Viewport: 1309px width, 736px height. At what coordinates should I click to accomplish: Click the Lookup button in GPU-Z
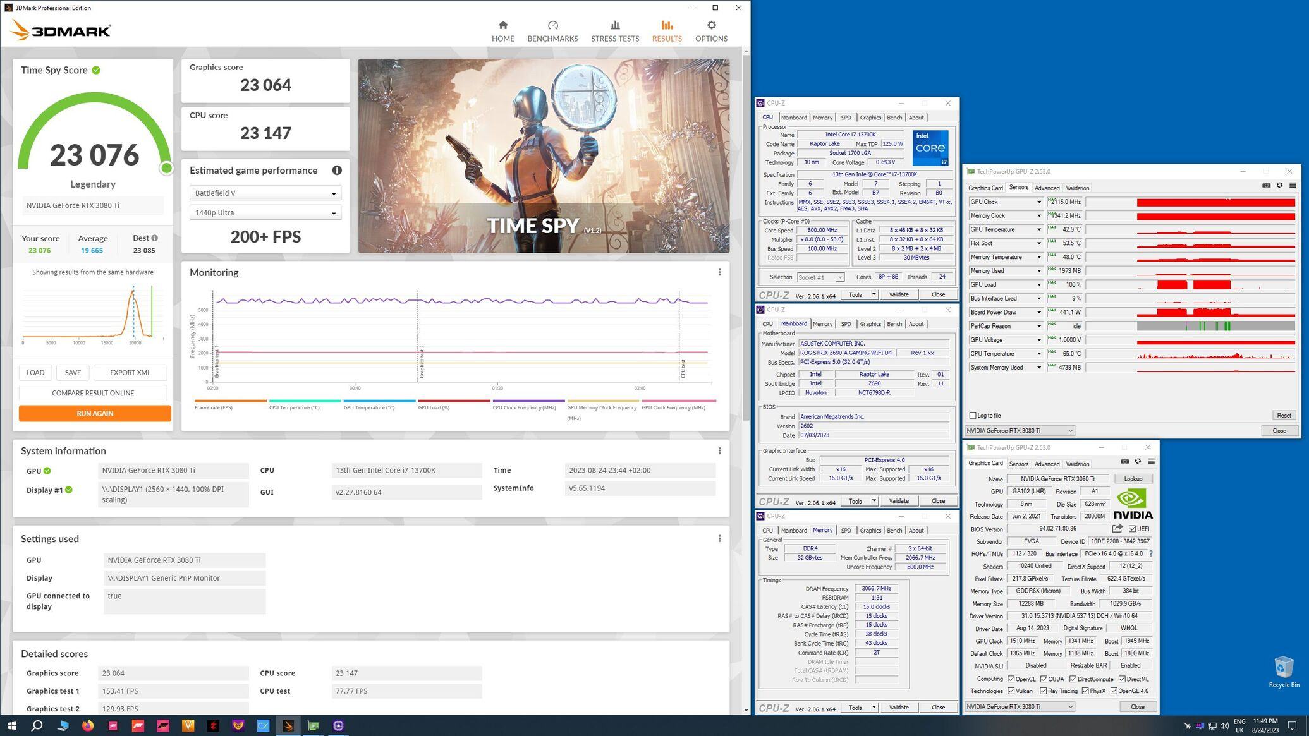1133,479
